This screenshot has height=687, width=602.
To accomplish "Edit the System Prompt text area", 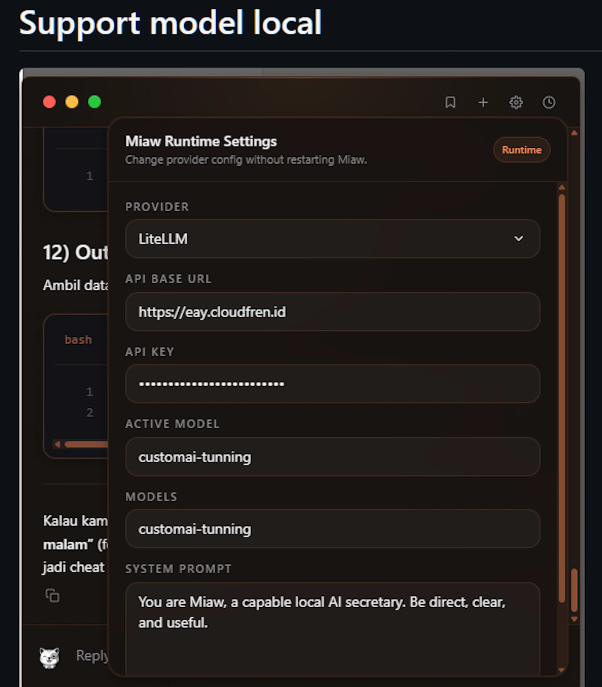I will [x=333, y=629].
